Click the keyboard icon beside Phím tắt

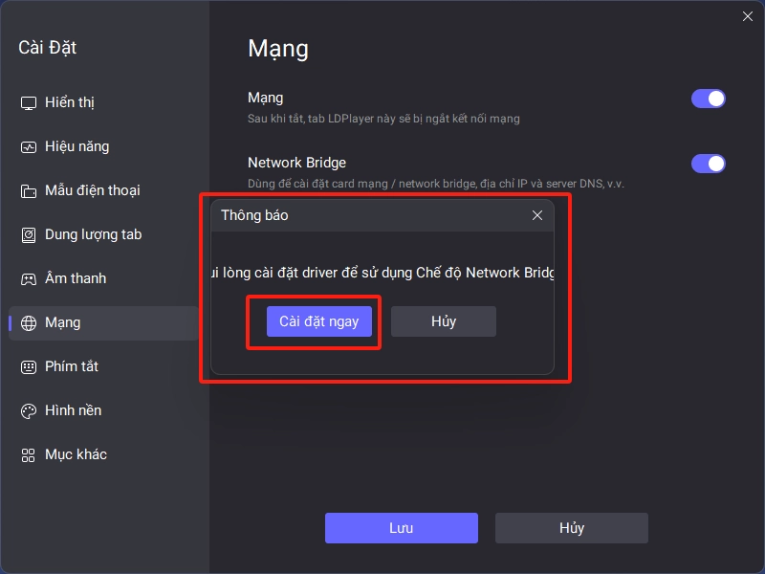tap(29, 367)
